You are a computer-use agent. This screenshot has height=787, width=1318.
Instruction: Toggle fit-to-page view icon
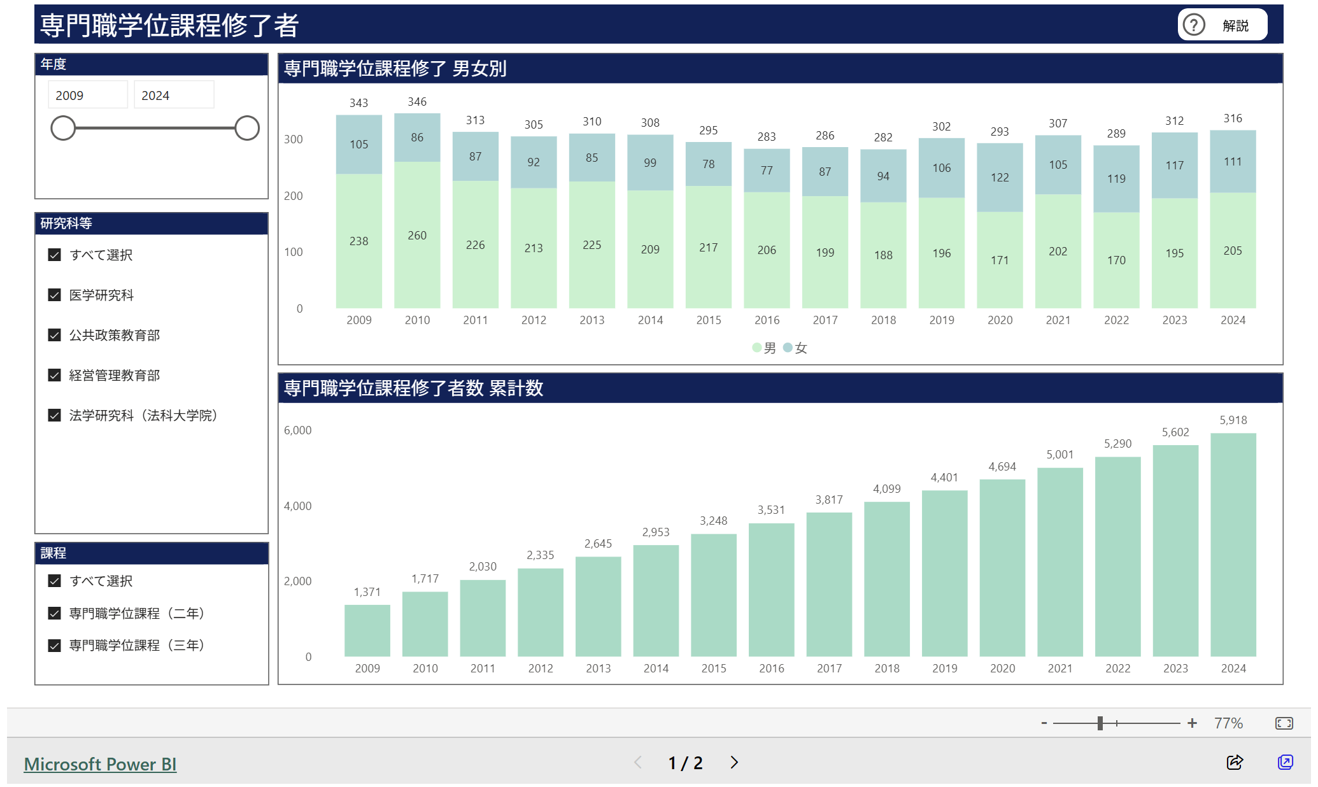click(1284, 723)
